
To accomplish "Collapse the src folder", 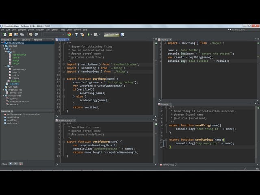I will point(6,66).
